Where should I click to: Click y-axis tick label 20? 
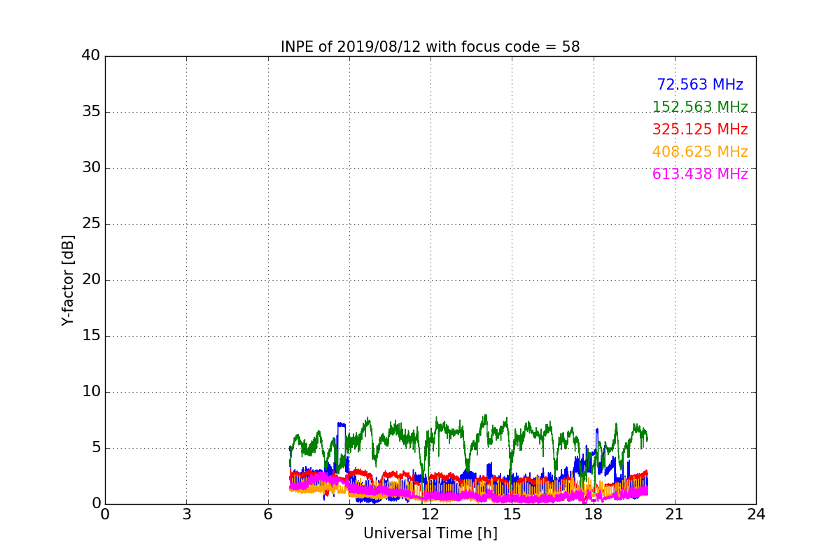coord(91,280)
